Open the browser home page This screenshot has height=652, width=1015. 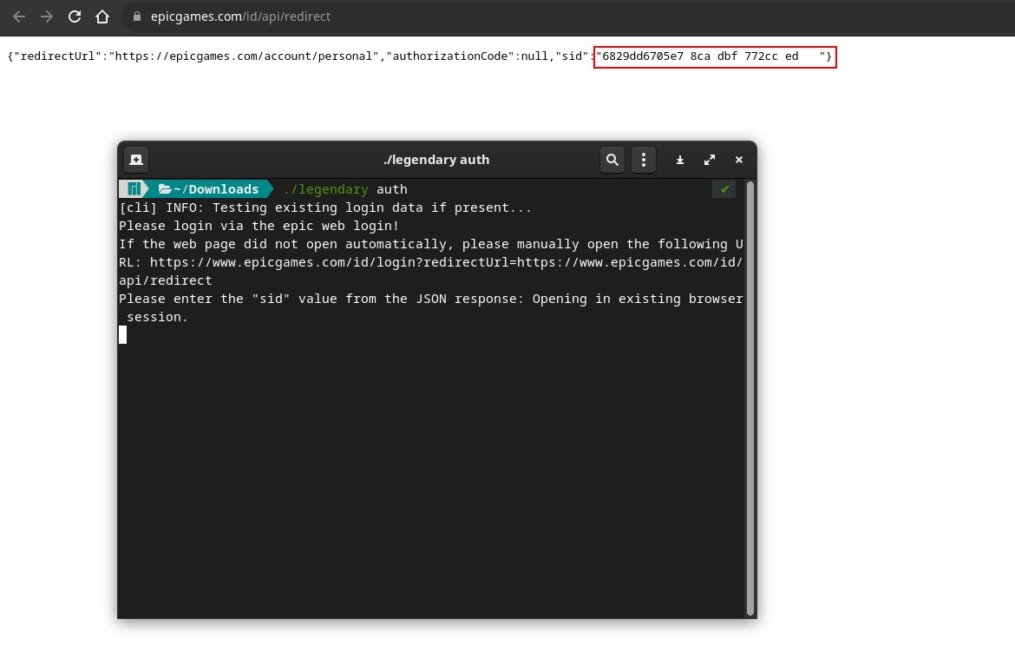point(102,16)
